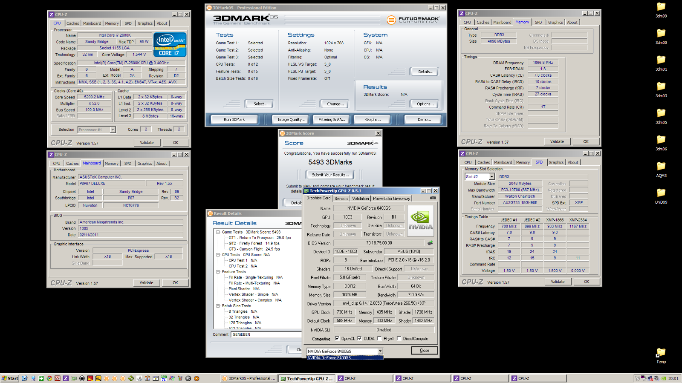Toggle the PhysX checkbox in GPU-Z
Screen dimensions: 682x383
(x=379, y=339)
